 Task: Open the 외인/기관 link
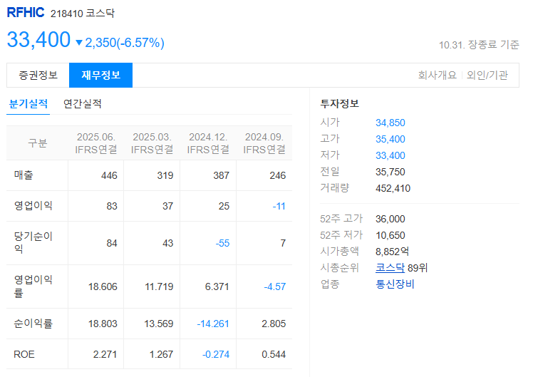(x=487, y=75)
